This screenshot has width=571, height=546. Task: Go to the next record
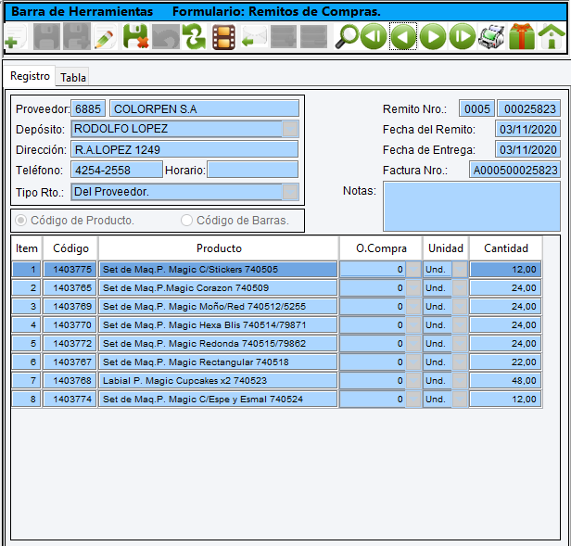coord(433,38)
